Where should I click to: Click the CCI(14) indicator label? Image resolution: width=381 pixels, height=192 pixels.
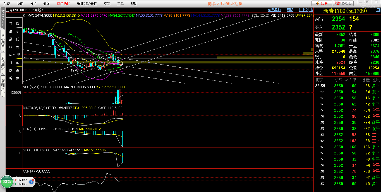[29, 171]
